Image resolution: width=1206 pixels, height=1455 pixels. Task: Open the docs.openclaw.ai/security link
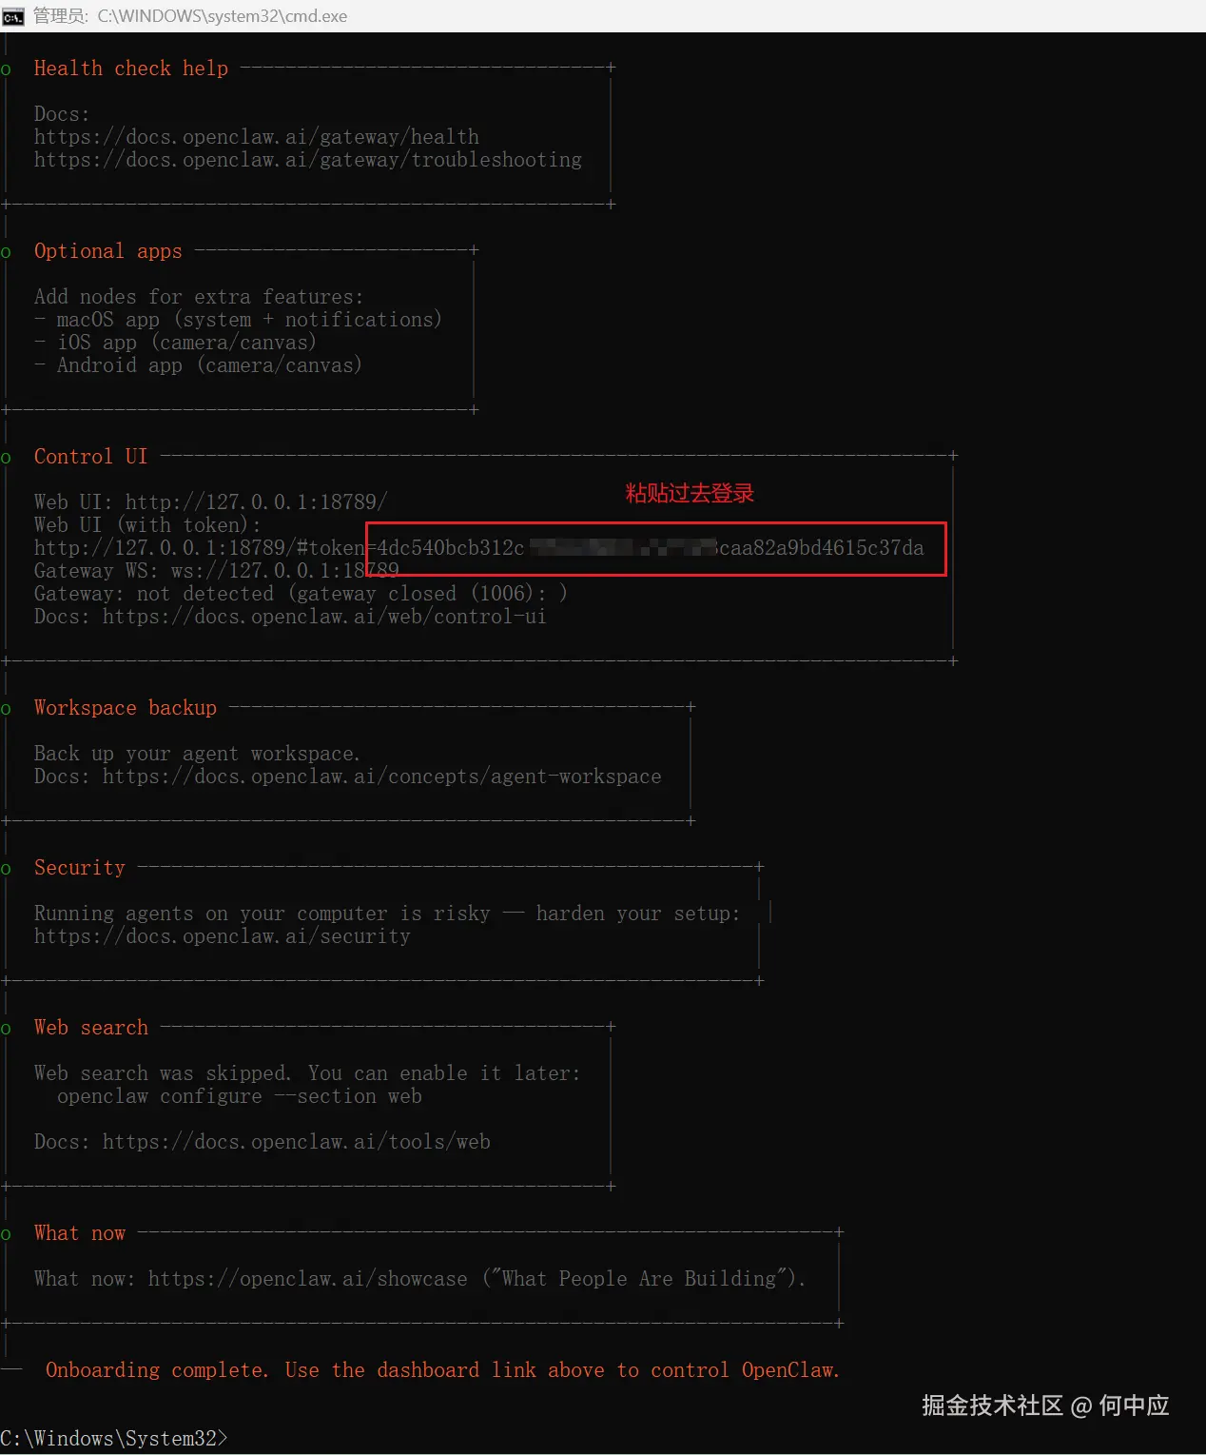[x=223, y=936]
